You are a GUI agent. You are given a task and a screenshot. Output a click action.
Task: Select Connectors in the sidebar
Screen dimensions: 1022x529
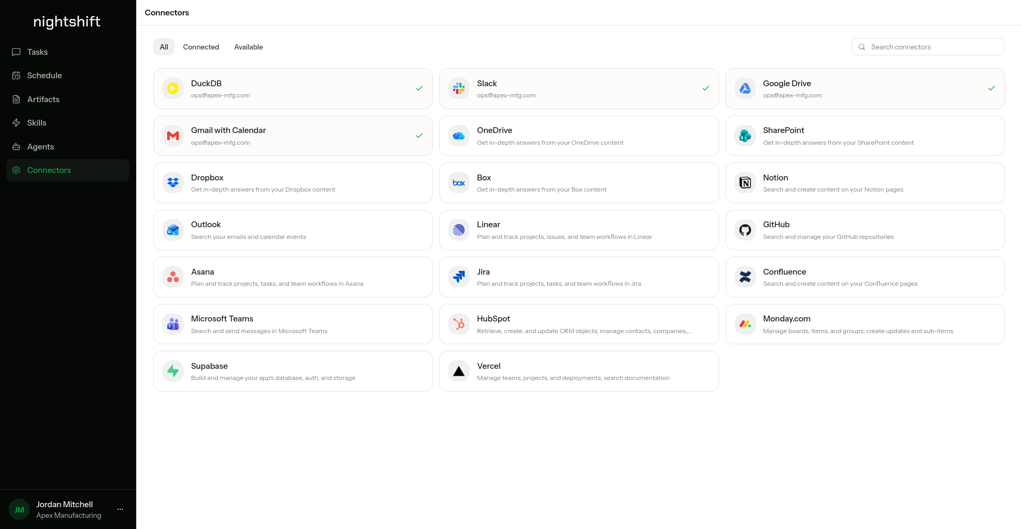[68, 170]
